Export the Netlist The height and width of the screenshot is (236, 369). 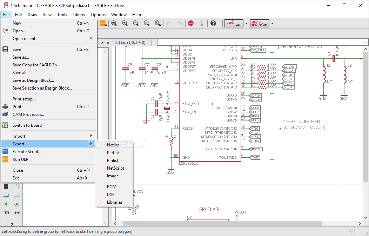pyautogui.click(x=114, y=145)
